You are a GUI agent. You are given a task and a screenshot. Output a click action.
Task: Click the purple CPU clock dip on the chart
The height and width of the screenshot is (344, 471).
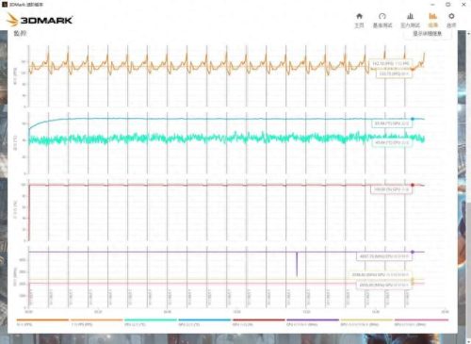click(297, 264)
